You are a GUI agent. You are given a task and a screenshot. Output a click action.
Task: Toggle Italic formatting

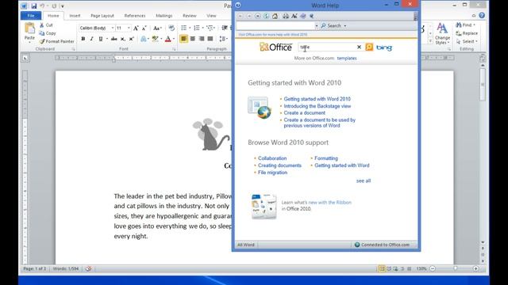point(92,39)
